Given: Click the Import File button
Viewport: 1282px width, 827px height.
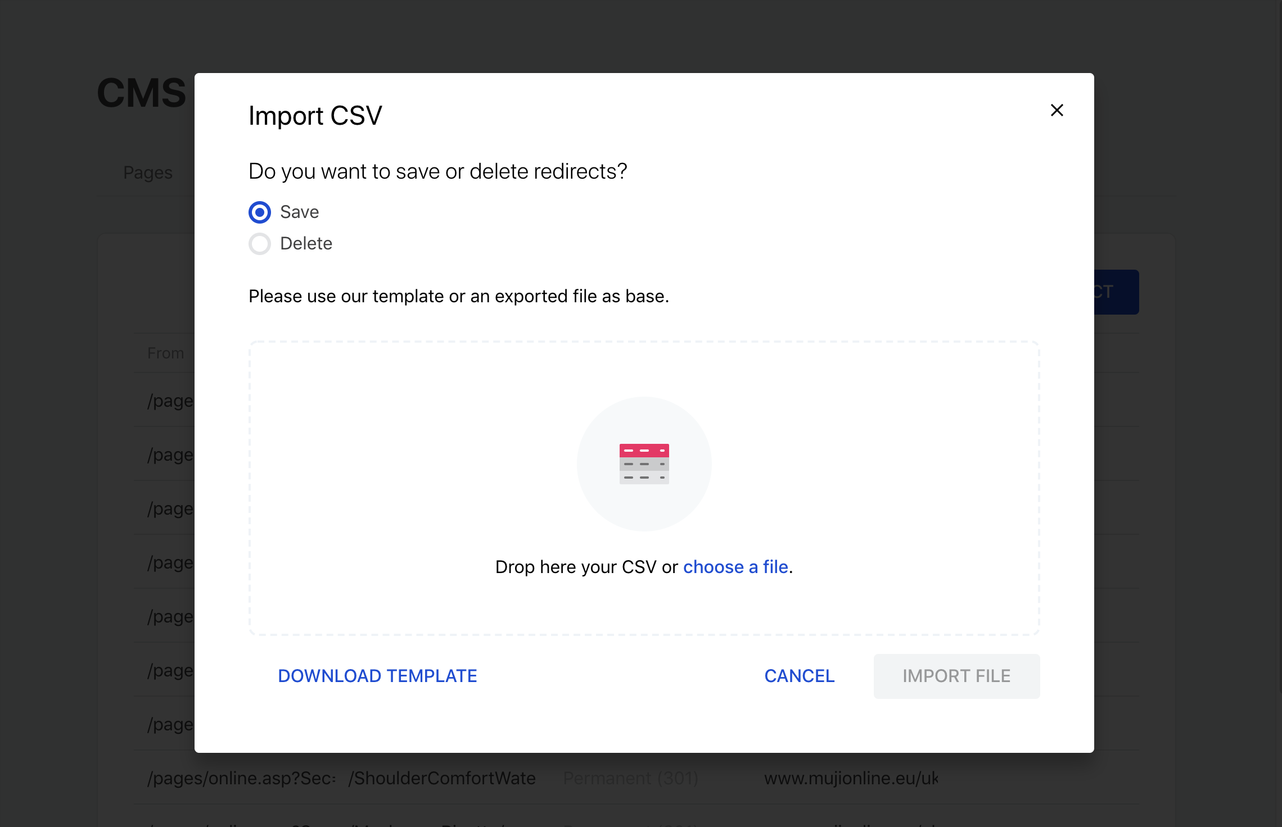Looking at the screenshot, I should tap(956, 676).
